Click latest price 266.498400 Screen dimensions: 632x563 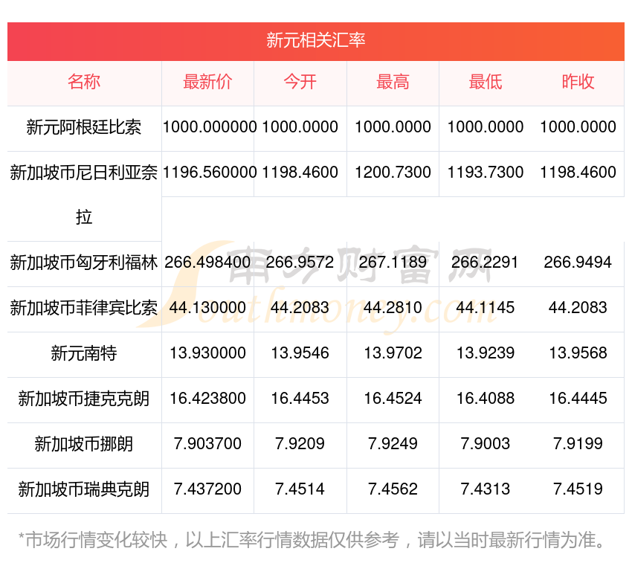[x=207, y=263]
